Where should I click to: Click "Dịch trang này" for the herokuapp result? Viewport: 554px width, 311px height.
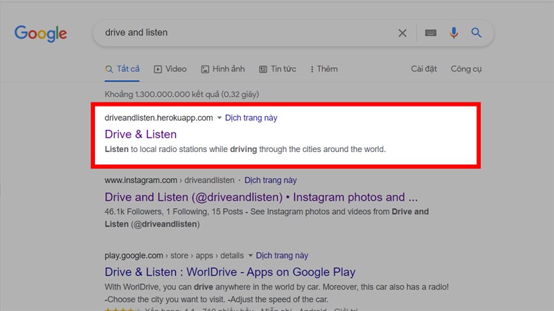click(x=251, y=117)
